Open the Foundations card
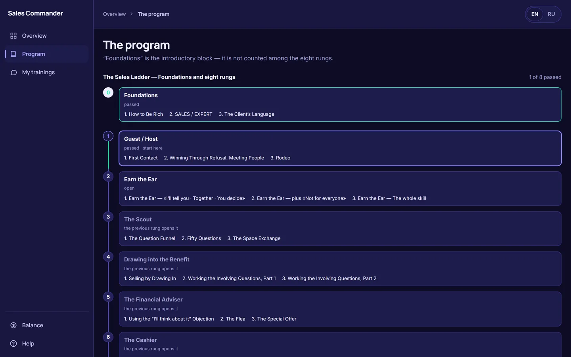The image size is (571, 357). click(340, 104)
